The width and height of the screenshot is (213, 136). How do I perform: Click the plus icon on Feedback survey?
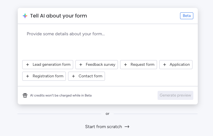coord(81,65)
